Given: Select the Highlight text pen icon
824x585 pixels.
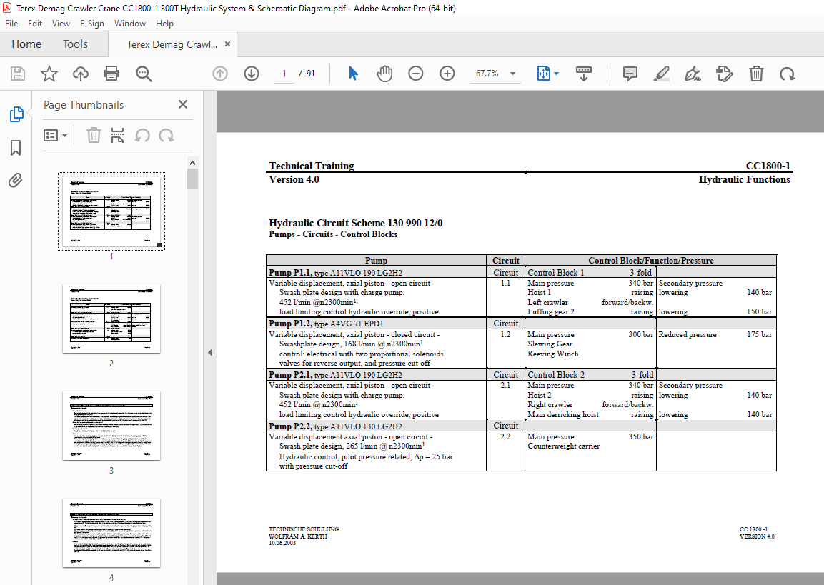Looking at the screenshot, I should 662,74.
